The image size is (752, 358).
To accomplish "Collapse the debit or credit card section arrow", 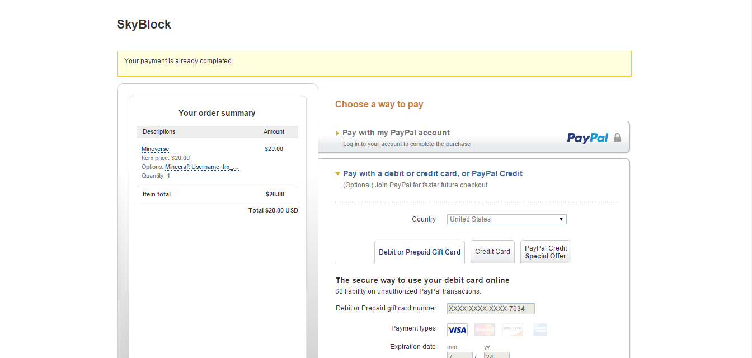I will (337, 174).
